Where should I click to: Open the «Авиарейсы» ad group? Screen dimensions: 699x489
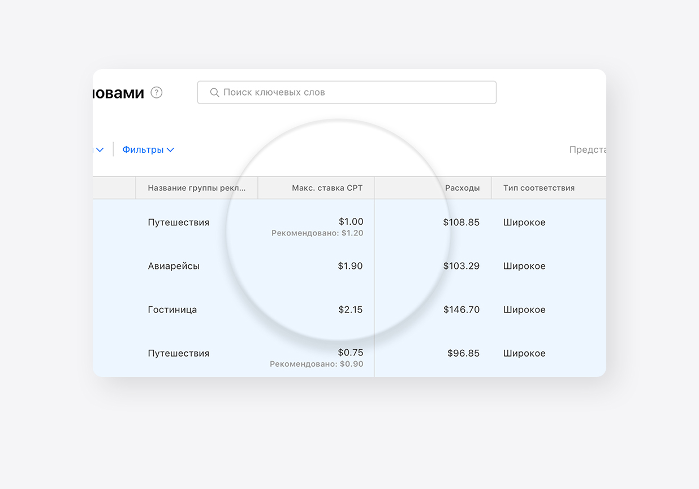pos(174,266)
